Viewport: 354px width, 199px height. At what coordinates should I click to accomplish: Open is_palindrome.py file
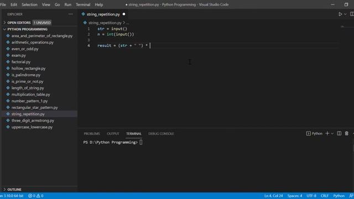coord(26,75)
